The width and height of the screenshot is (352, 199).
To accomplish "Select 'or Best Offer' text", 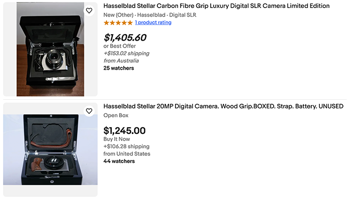I will tap(120, 46).
